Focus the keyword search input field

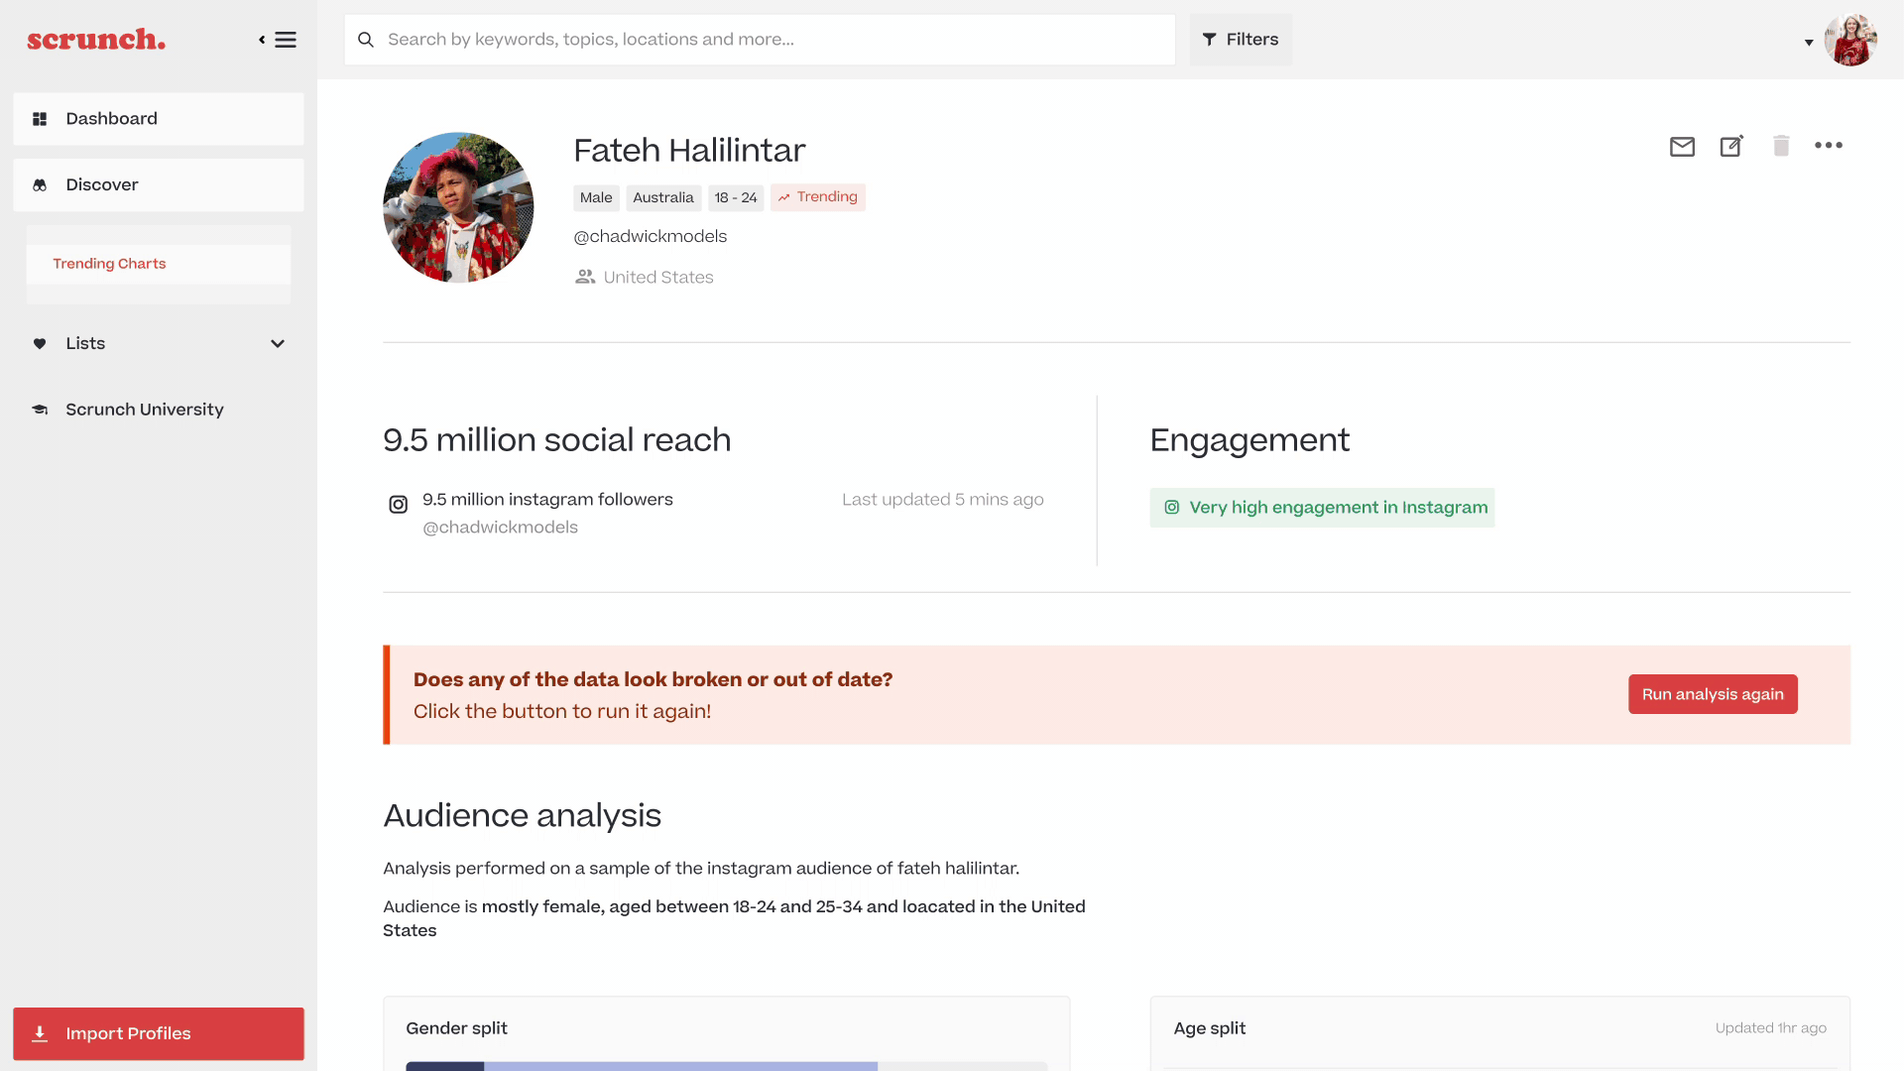pos(760,40)
